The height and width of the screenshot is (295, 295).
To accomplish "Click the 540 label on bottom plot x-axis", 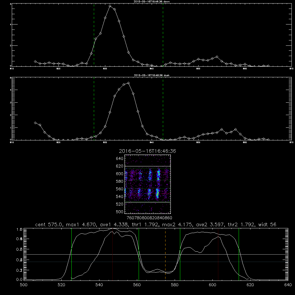I will click(x=99, y=285).
